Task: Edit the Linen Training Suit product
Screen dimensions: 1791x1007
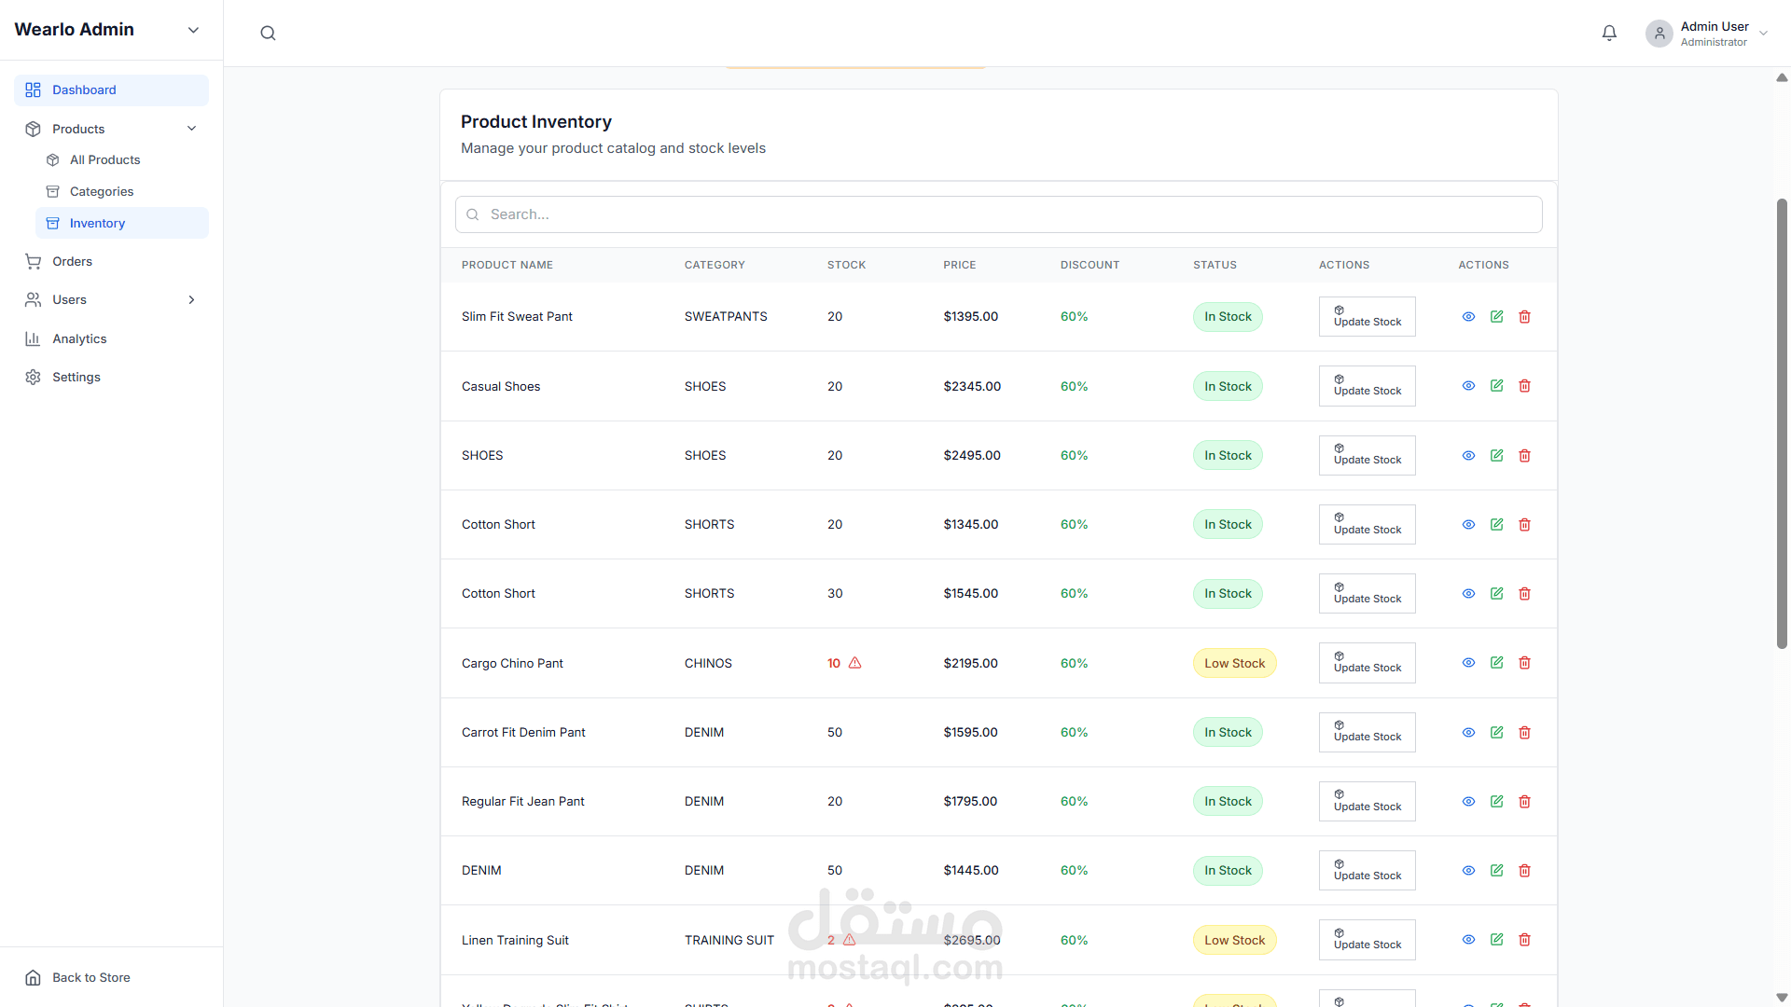Action: point(1496,940)
